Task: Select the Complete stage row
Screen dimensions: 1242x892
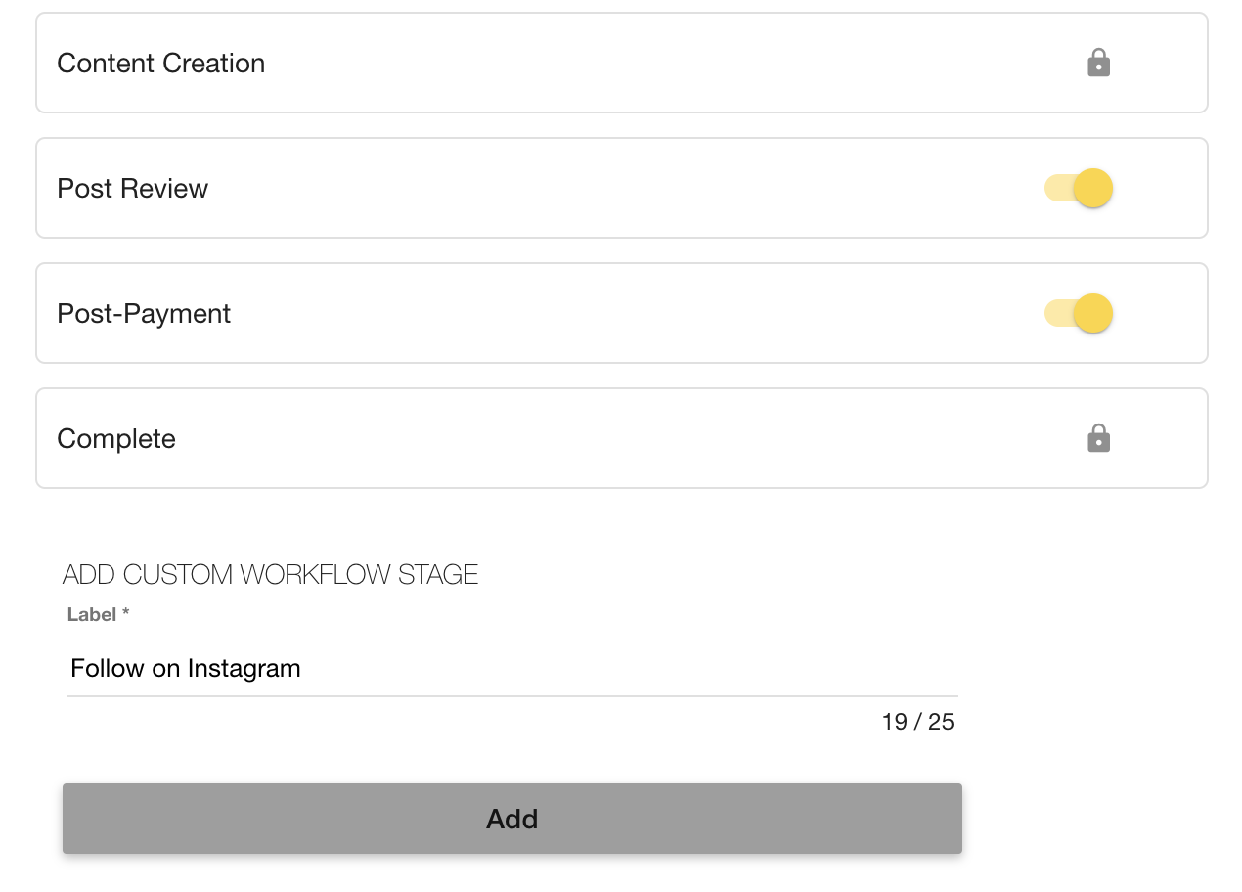Action: coord(622,438)
